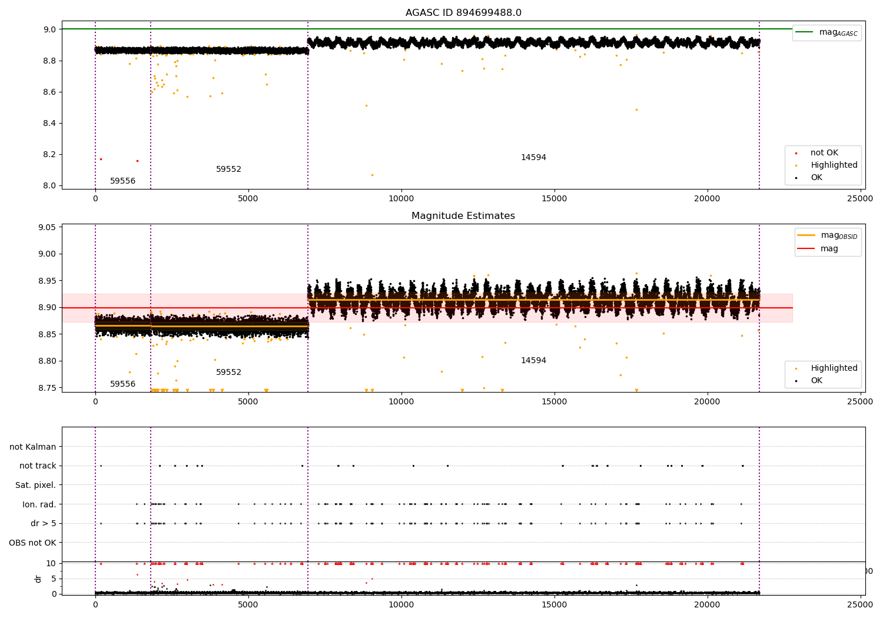Click the 59552 observation label in top plot
Screen dimensions: 883x618
(x=228, y=170)
